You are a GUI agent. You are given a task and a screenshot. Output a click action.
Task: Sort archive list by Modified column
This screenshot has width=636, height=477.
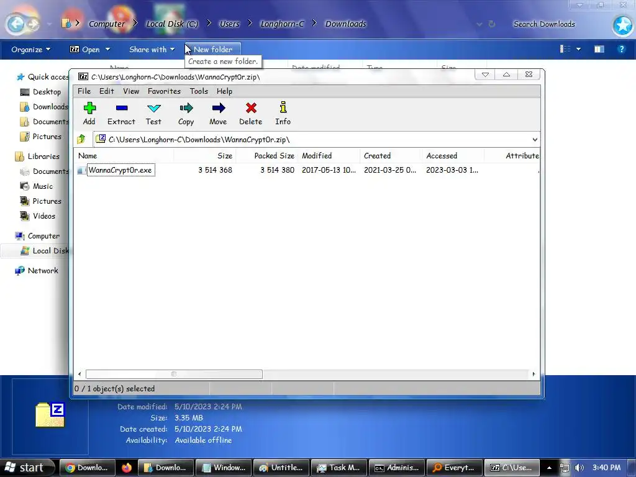tap(329, 156)
